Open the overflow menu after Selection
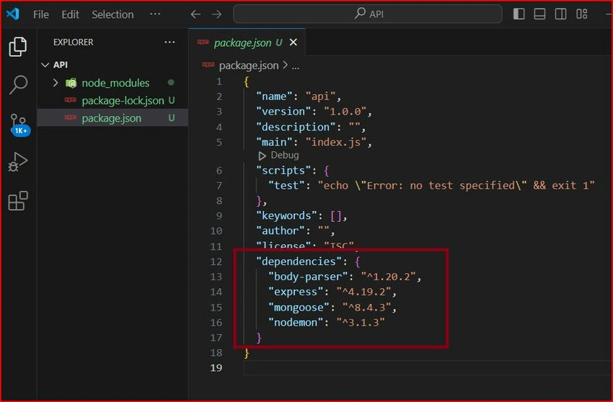Image resolution: width=613 pixels, height=402 pixels. coord(155,14)
